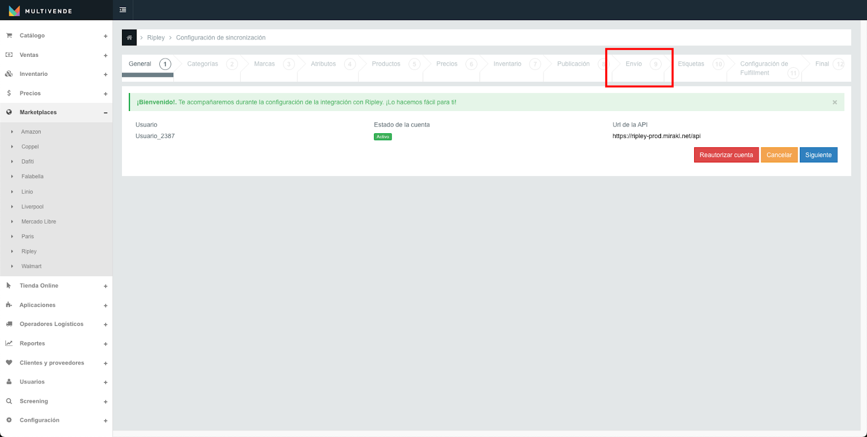Click the Marketplaces globe icon
Viewport: 867px width, 437px height.
coord(9,112)
